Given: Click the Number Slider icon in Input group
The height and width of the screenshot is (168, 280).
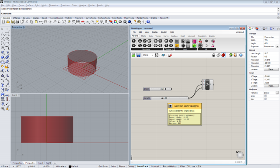Looking at the screenshot, I should (x=177, y=41).
